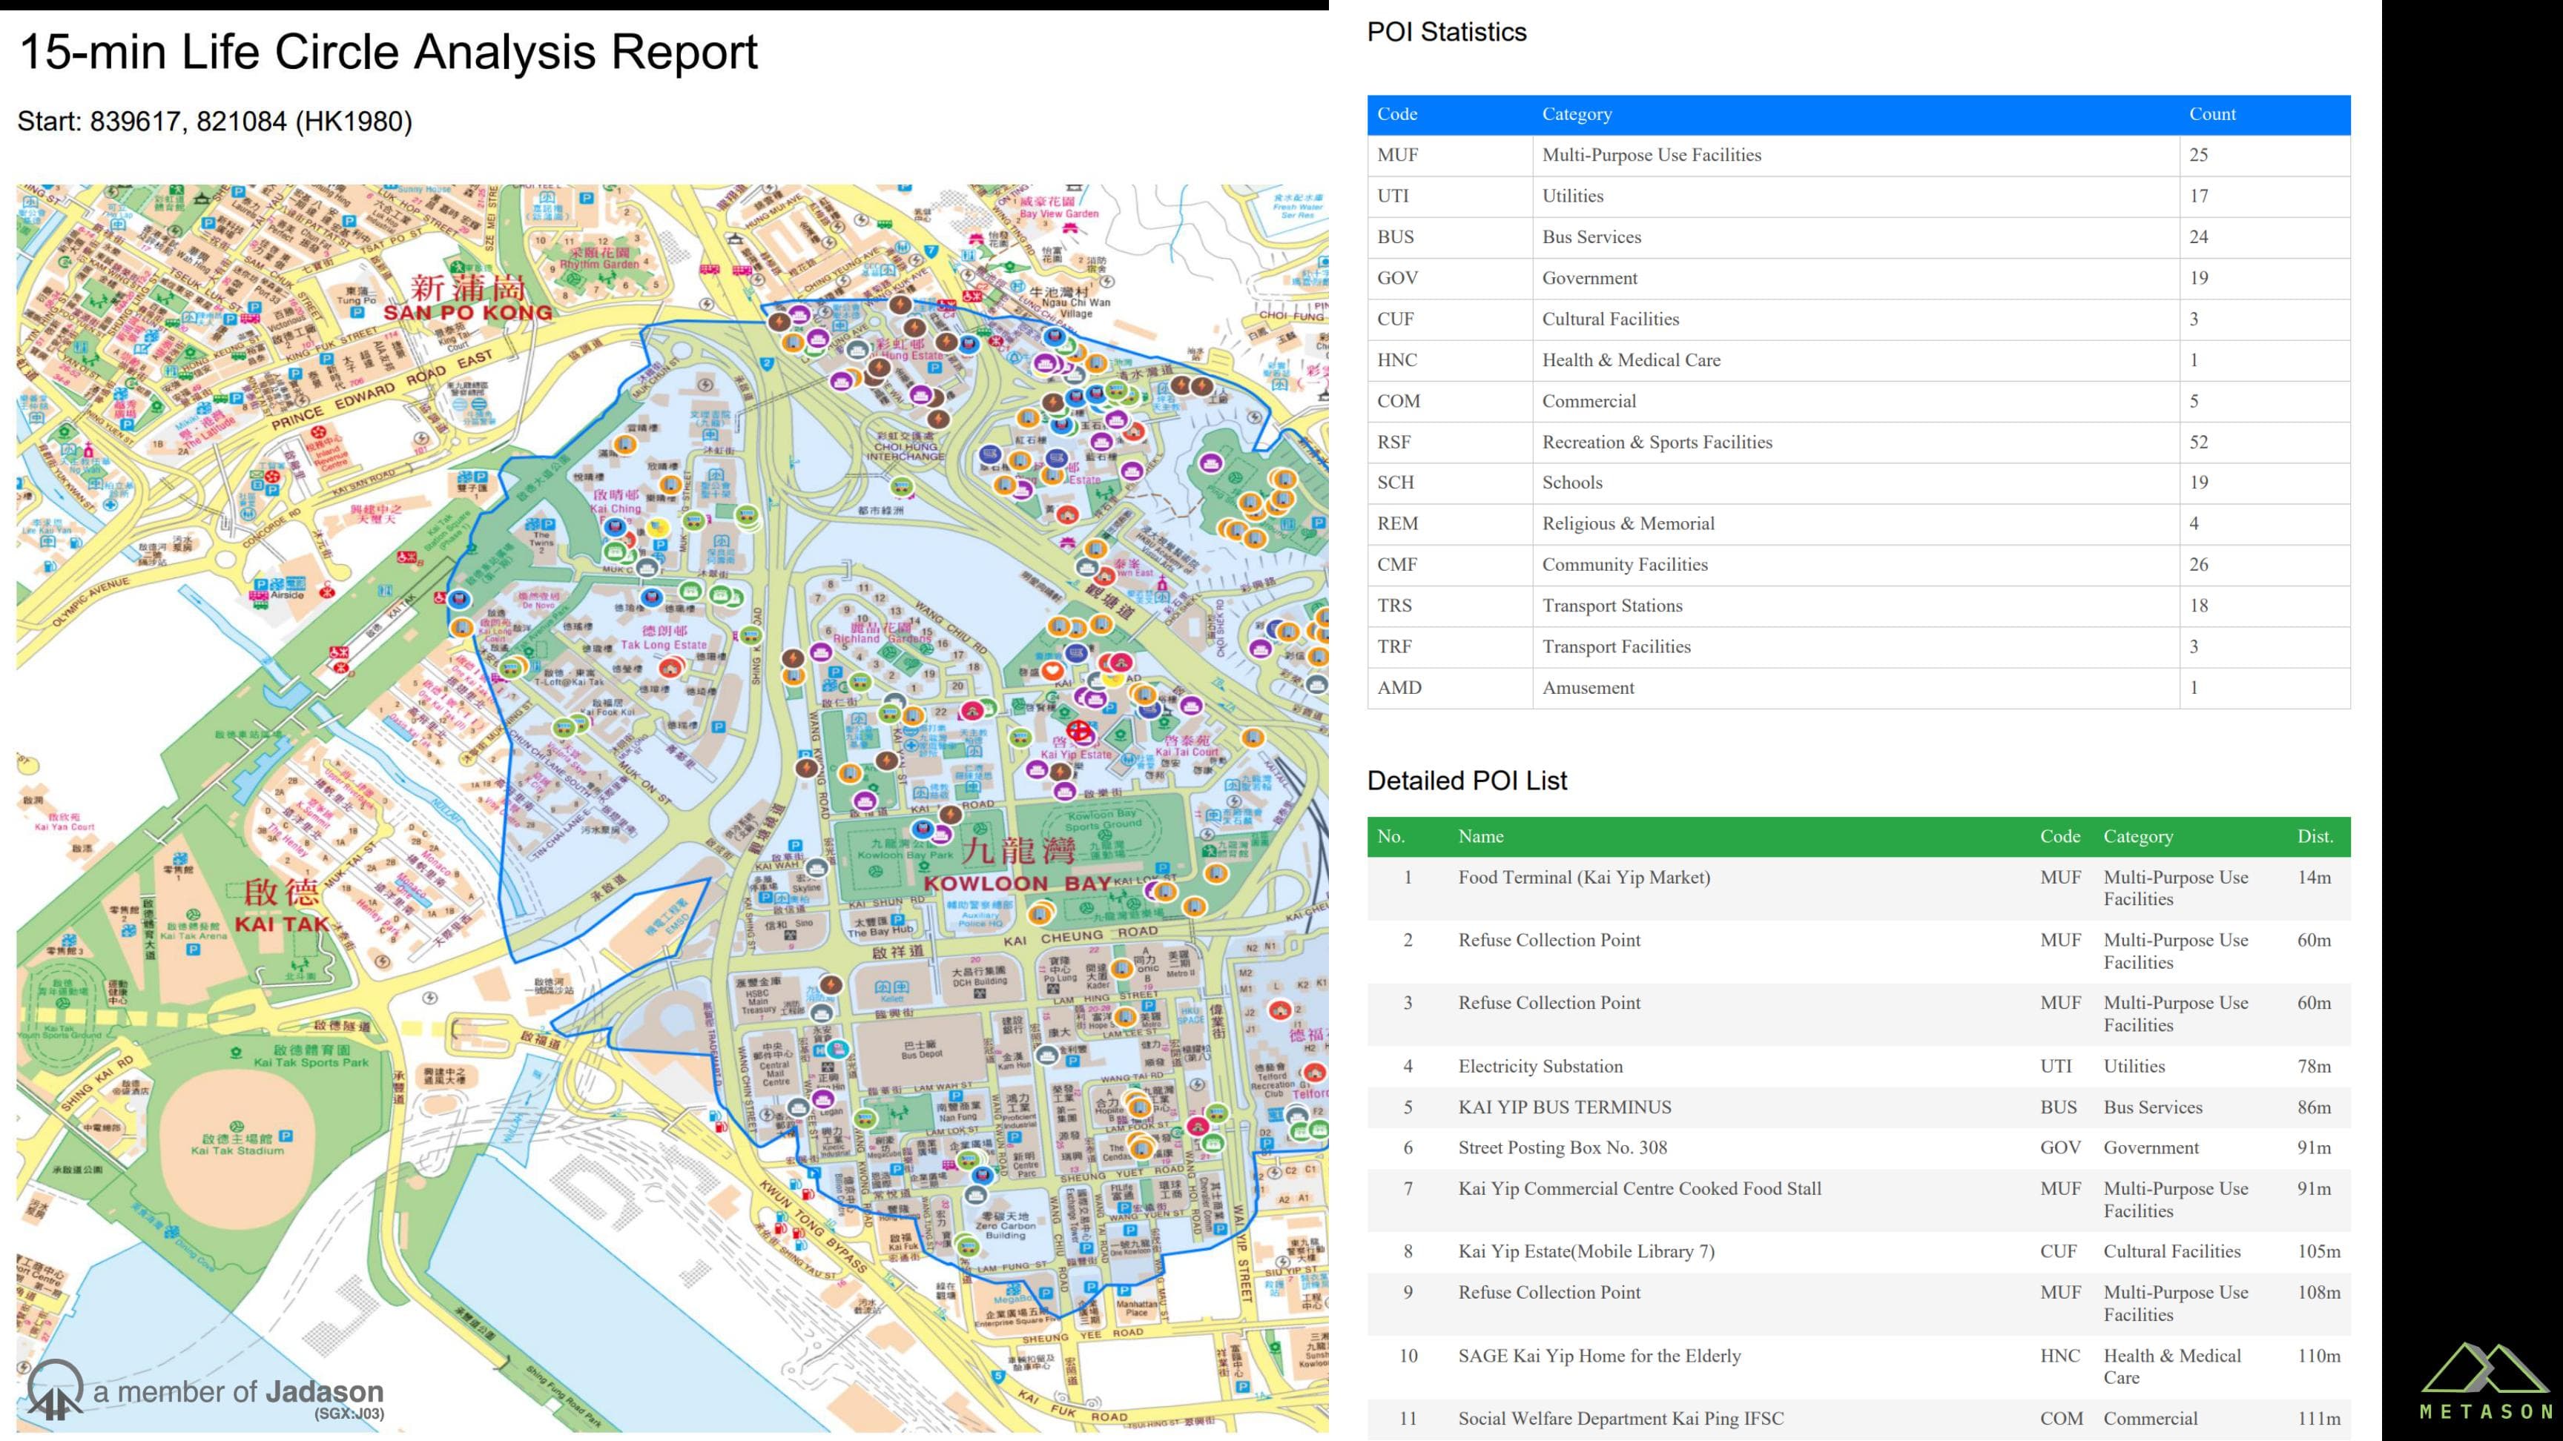This screenshot has height=1441, width=2563.
Task: Select the 78m distance value
Action: [2315, 1066]
